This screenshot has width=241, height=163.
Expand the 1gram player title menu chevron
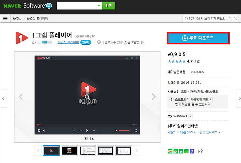point(52,58)
